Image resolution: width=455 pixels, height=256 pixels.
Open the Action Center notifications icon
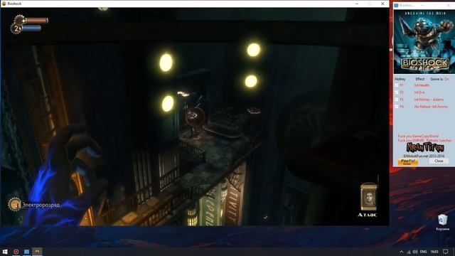coord(446,252)
